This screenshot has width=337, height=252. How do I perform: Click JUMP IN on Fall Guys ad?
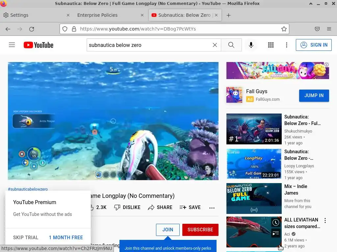[x=314, y=95]
